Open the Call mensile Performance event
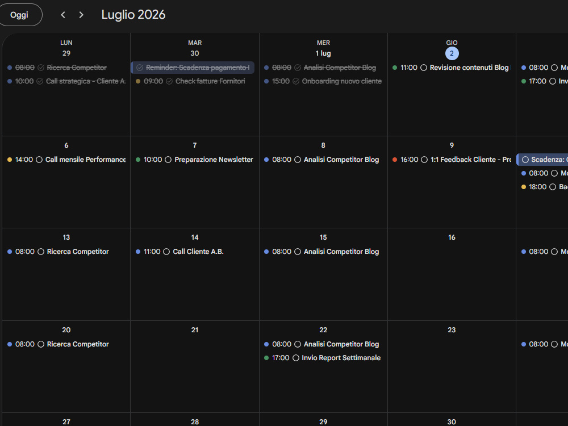The width and height of the screenshot is (568, 426). pos(66,160)
